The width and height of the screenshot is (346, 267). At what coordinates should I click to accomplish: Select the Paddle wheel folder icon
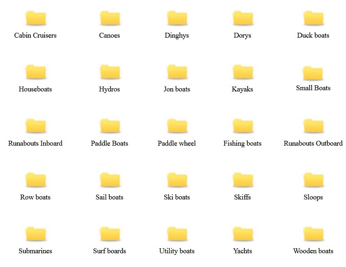pos(177,126)
